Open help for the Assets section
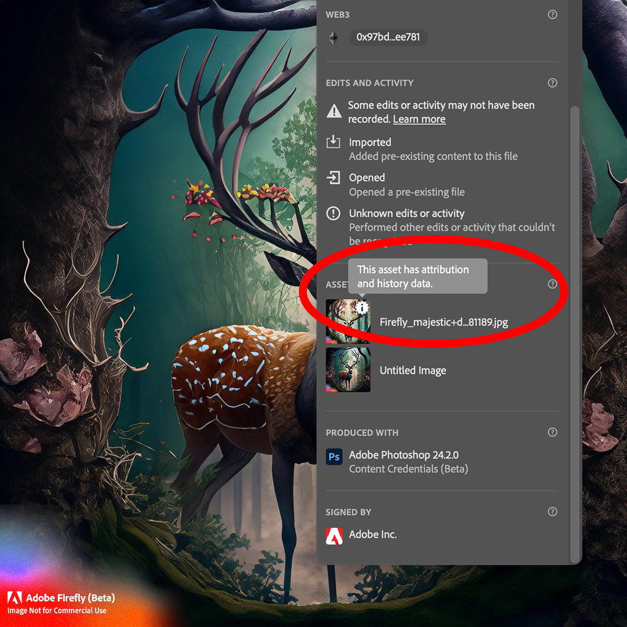The height and width of the screenshot is (627, 627). pyautogui.click(x=552, y=284)
